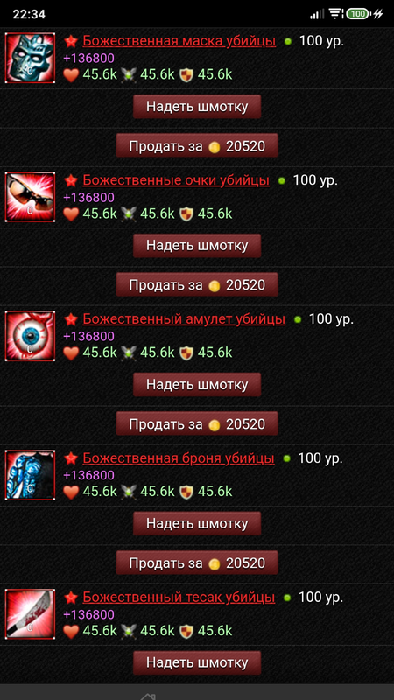Tap the blue armor item icon
Screen dimensions: 394x700
(x=30, y=475)
